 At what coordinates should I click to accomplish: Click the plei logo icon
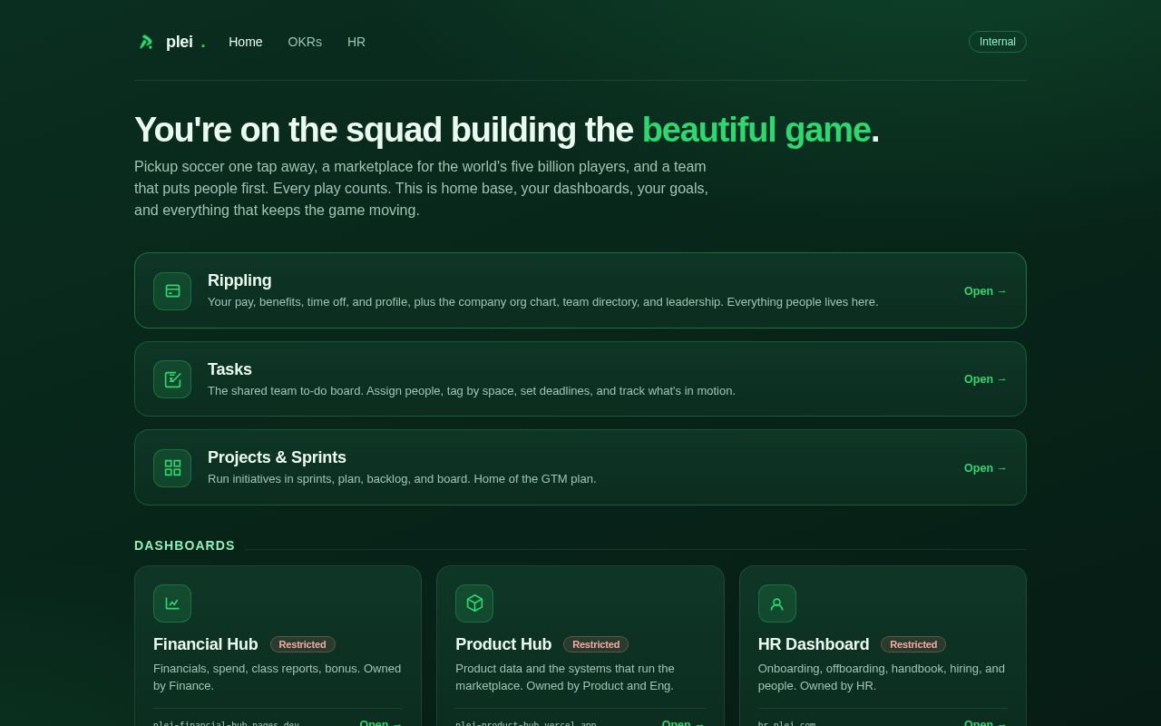(145, 42)
